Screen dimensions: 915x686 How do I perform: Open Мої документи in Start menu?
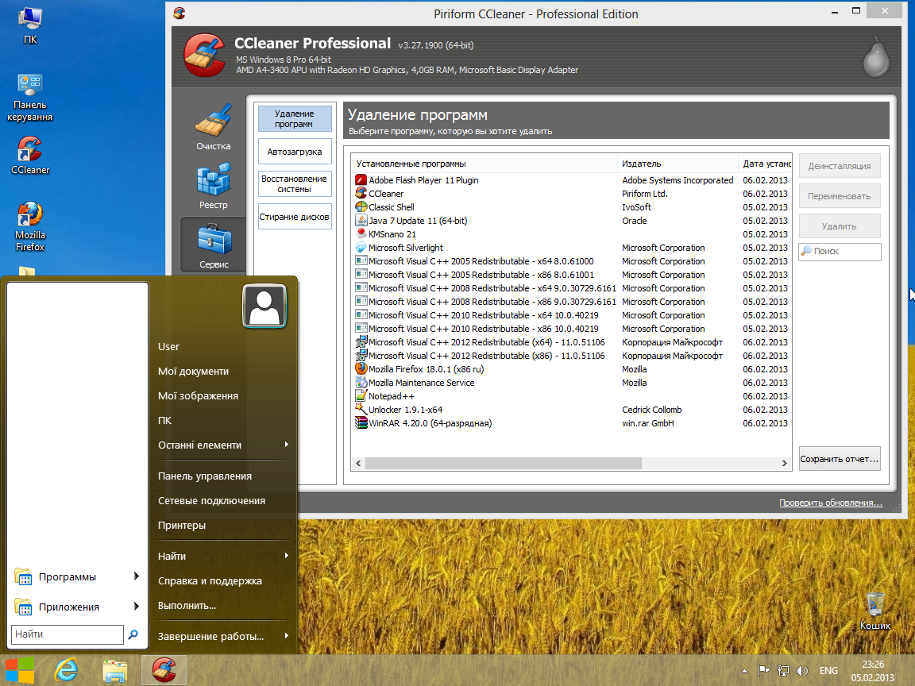pyautogui.click(x=194, y=371)
